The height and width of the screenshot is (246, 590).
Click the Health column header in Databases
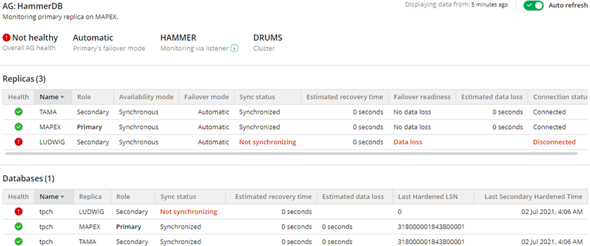[19, 197]
